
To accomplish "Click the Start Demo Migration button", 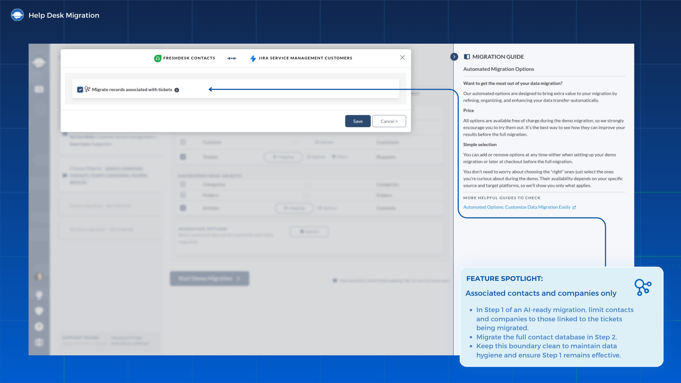I will [209, 279].
